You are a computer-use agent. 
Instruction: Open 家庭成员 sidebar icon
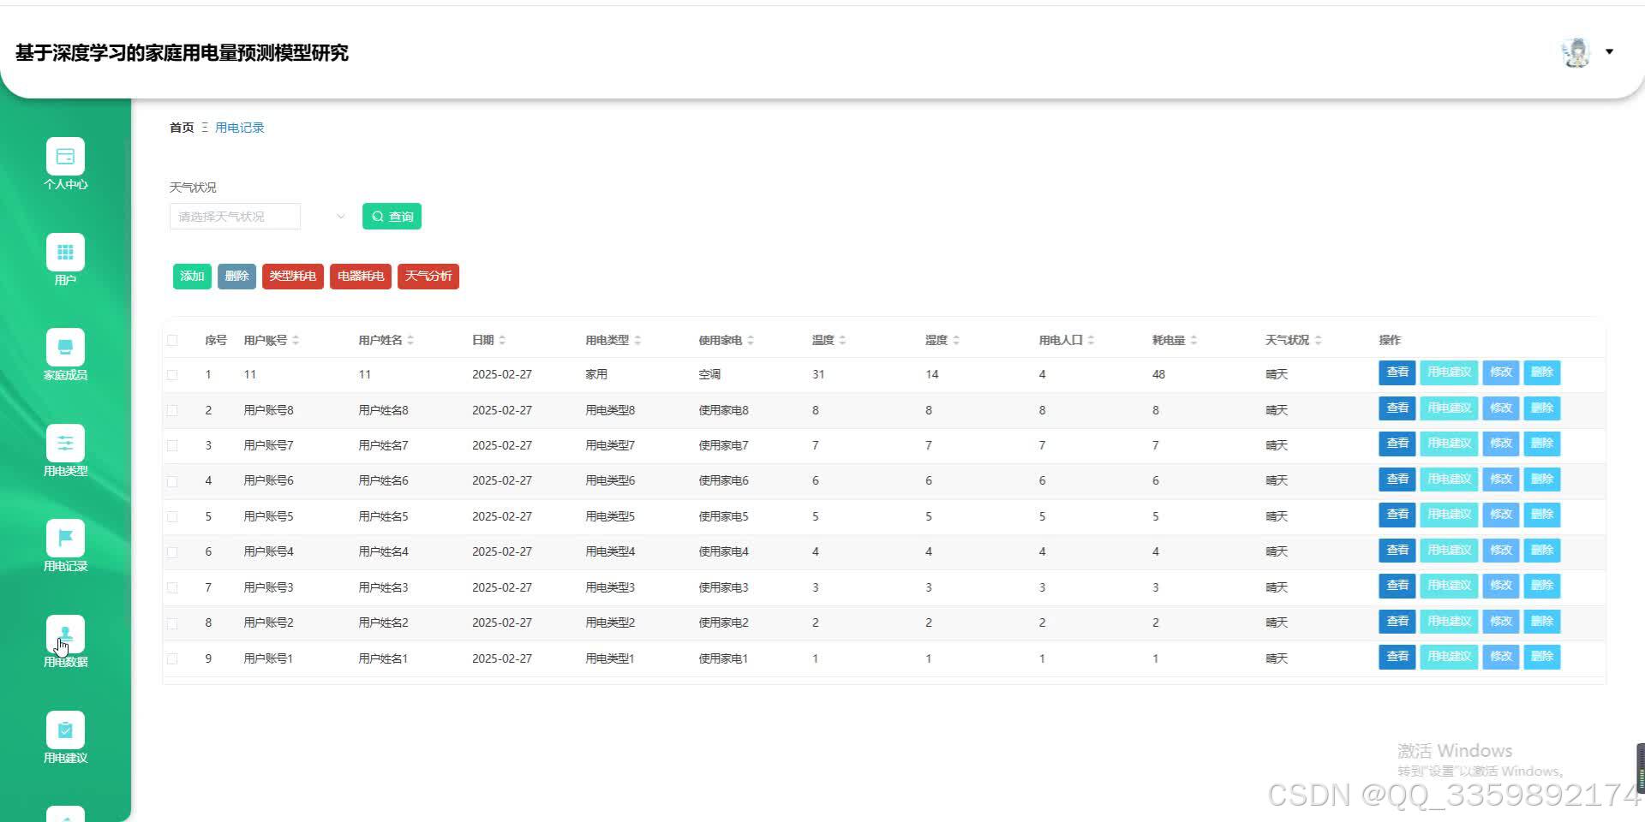click(65, 348)
